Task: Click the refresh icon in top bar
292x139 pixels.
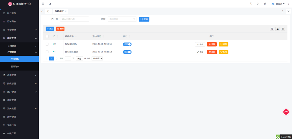Action: 50,4
